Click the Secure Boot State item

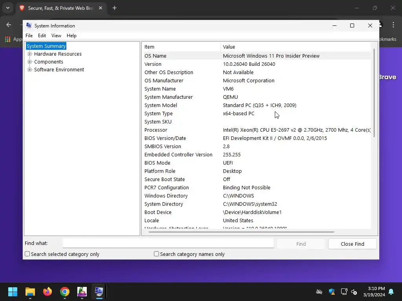(164, 180)
